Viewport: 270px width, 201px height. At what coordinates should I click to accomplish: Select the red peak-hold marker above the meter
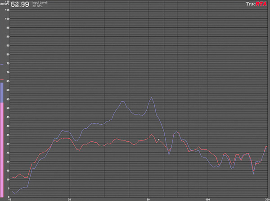(x=2, y=80)
